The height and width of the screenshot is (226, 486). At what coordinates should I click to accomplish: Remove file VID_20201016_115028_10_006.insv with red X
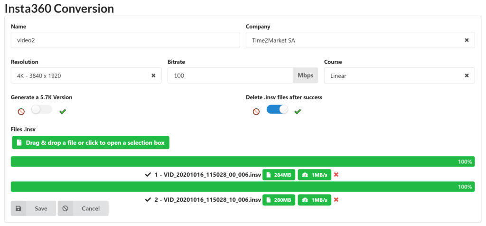tap(336, 199)
